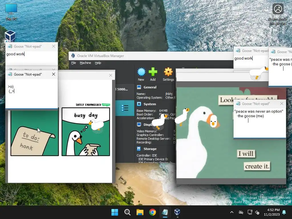
Task: Click the OneDrive cloud tray icon
Action: pyautogui.click(x=241, y=212)
